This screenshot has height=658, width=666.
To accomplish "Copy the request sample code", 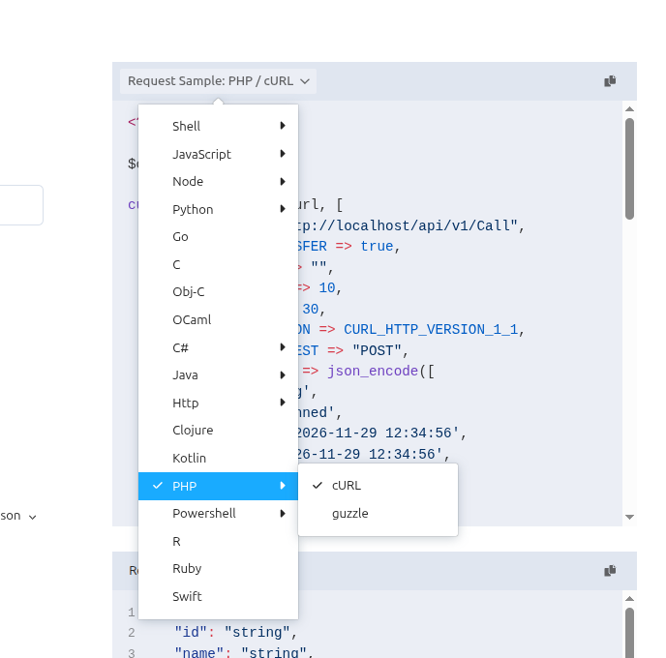I will (610, 81).
